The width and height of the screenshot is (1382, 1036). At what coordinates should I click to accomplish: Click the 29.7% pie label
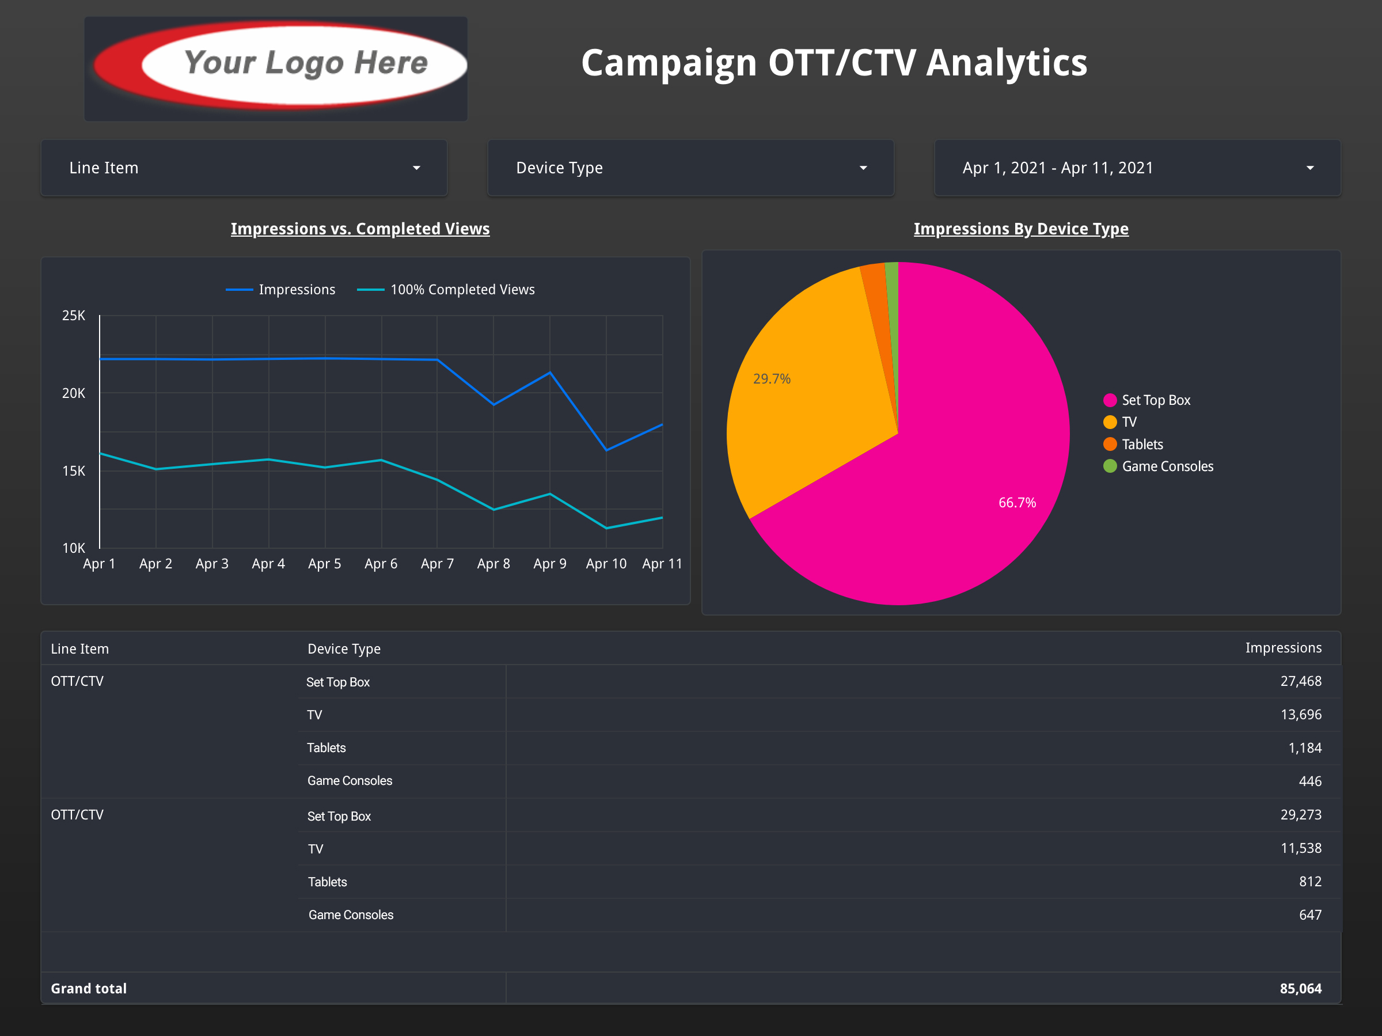[772, 379]
